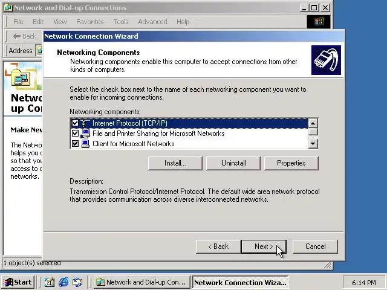The image size is (387, 290).
Task: Cancel the Network Connection Wizard
Action: [x=315, y=246]
